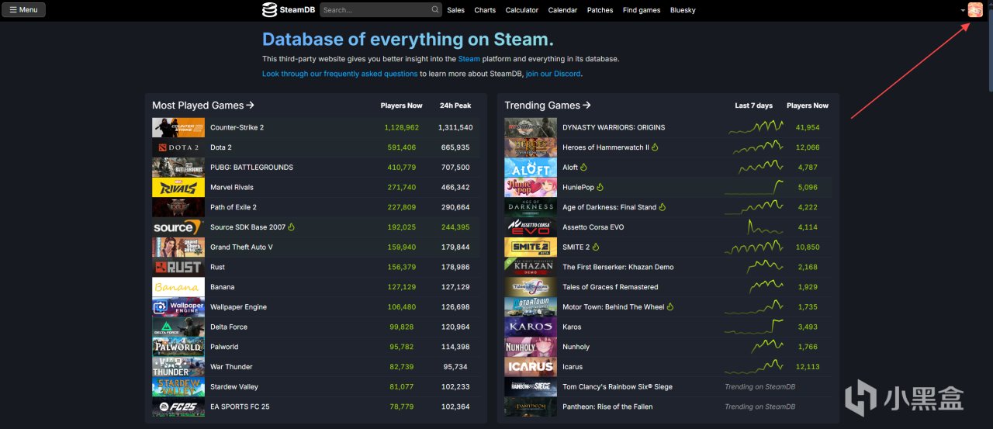This screenshot has width=993, height=429.
Task: Click the fire icon beside SMITE 2
Action: pos(597,247)
